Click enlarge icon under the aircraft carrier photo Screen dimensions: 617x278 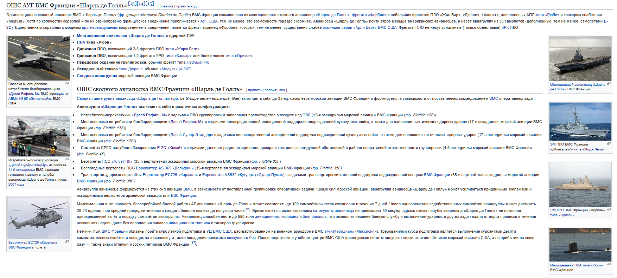[x=609, y=84]
